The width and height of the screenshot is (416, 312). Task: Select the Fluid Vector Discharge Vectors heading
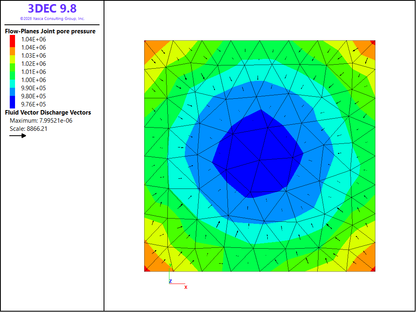point(48,113)
